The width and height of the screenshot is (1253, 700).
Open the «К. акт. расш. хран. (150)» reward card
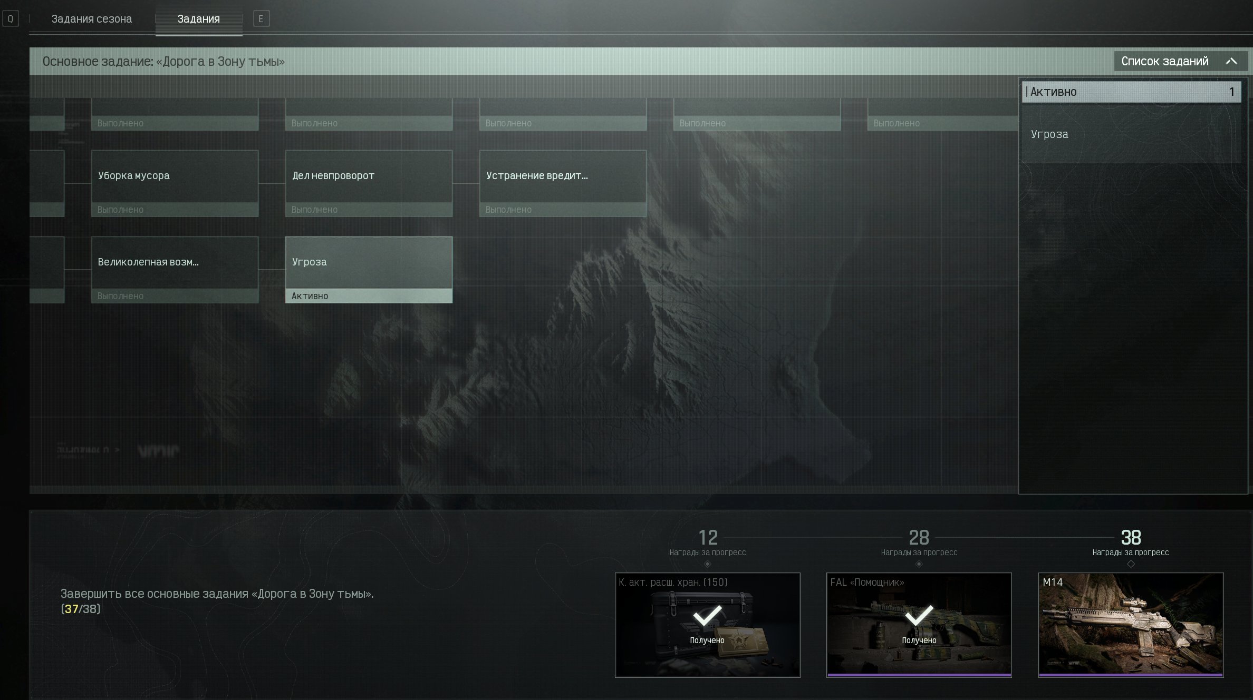point(708,625)
